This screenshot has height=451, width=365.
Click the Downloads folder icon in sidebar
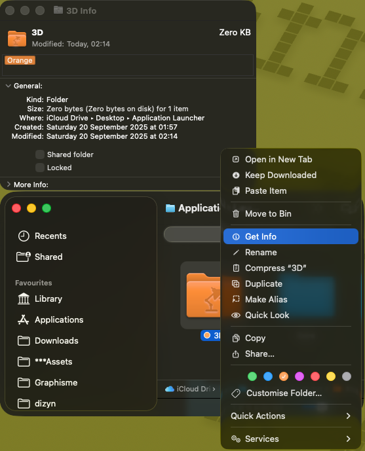24,341
